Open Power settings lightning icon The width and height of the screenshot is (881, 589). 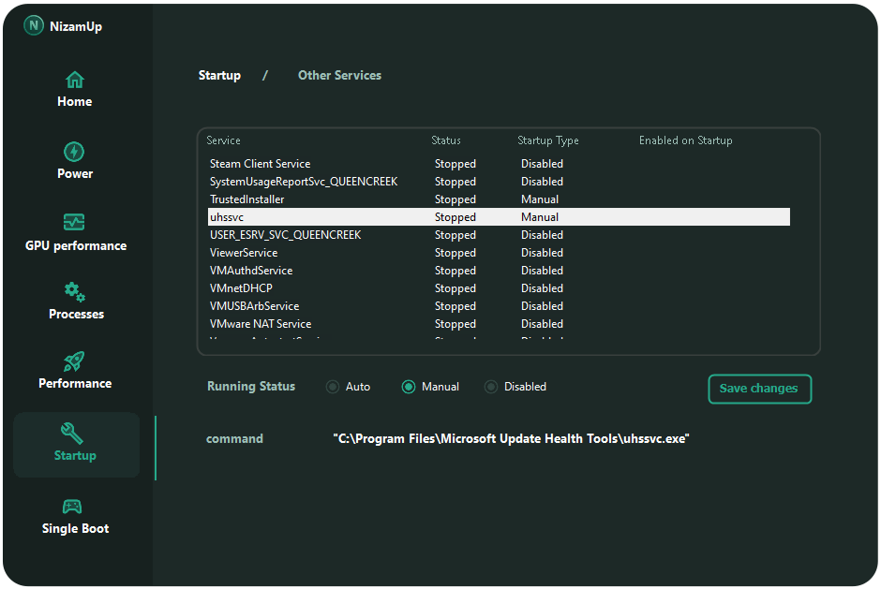coord(74,152)
